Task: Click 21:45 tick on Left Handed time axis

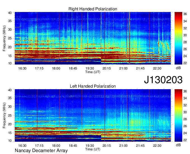Action: point(140,146)
